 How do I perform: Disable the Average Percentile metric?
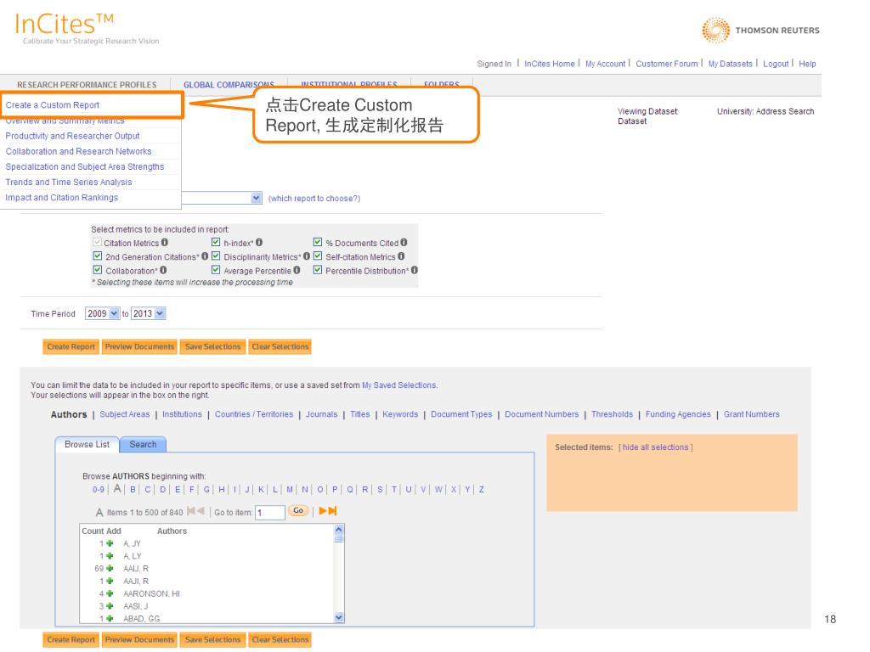tap(216, 270)
